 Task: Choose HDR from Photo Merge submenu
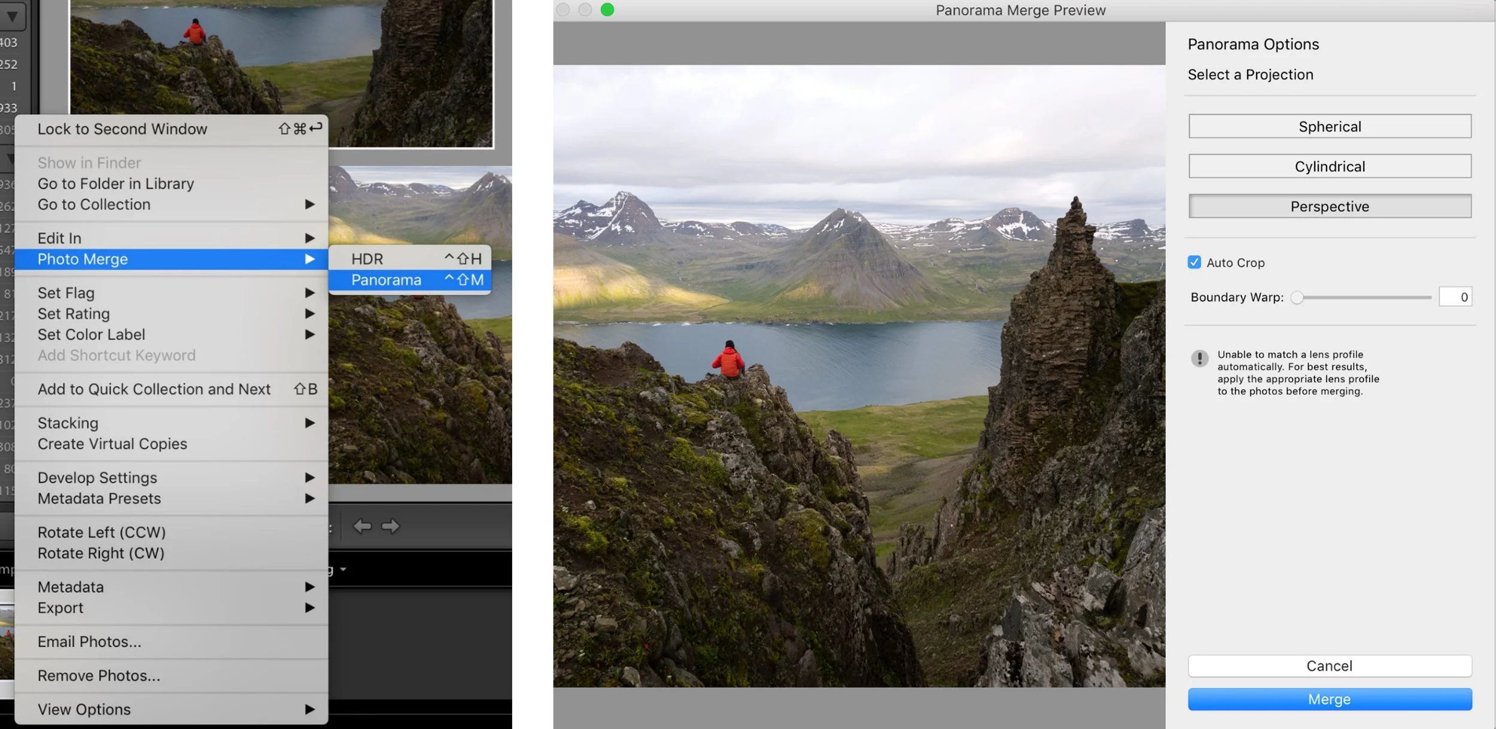(x=410, y=259)
